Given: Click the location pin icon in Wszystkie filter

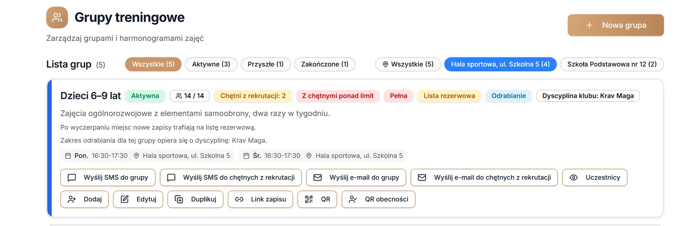Looking at the screenshot, I should click(x=386, y=64).
